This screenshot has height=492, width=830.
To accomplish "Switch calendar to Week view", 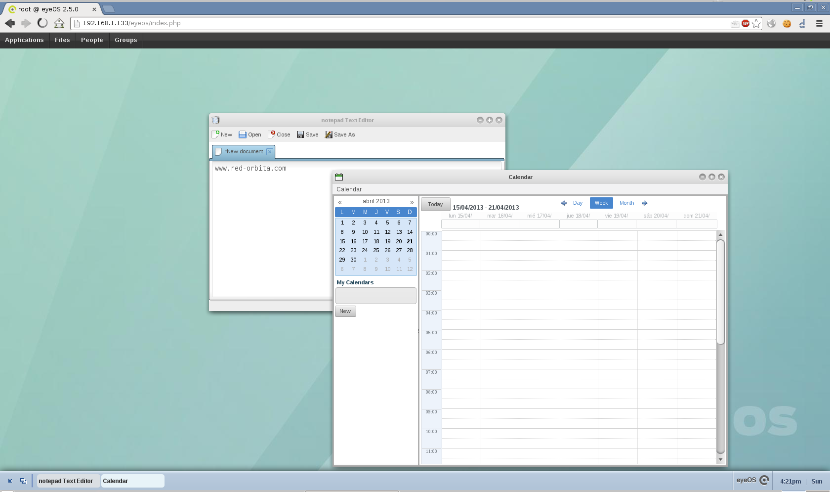I will click(x=601, y=203).
